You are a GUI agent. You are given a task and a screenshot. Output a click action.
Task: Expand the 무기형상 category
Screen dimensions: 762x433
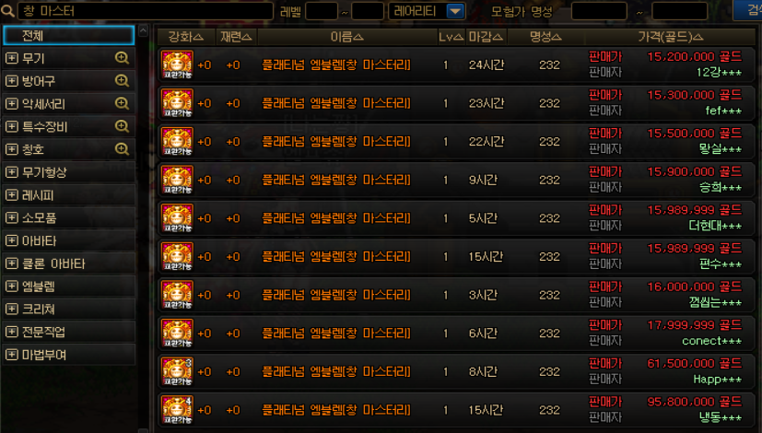pyautogui.click(x=12, y=172)
